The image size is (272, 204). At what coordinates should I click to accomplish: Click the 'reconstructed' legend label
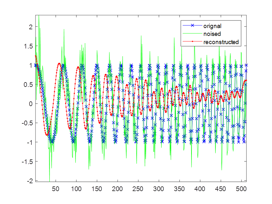(x=221, y=42)
